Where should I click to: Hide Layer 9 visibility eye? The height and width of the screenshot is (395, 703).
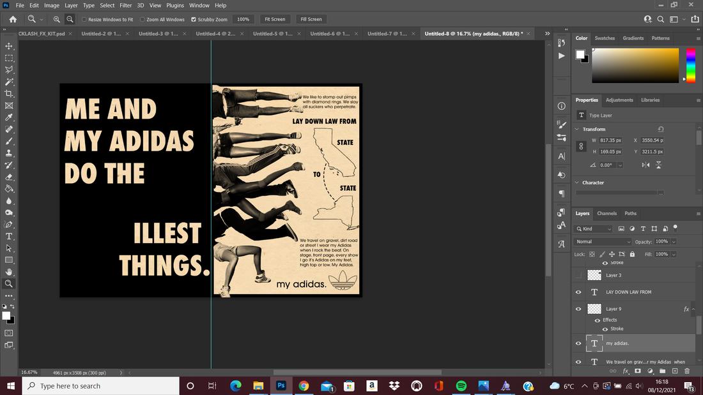pyautogui.click(x=578, y=309)
